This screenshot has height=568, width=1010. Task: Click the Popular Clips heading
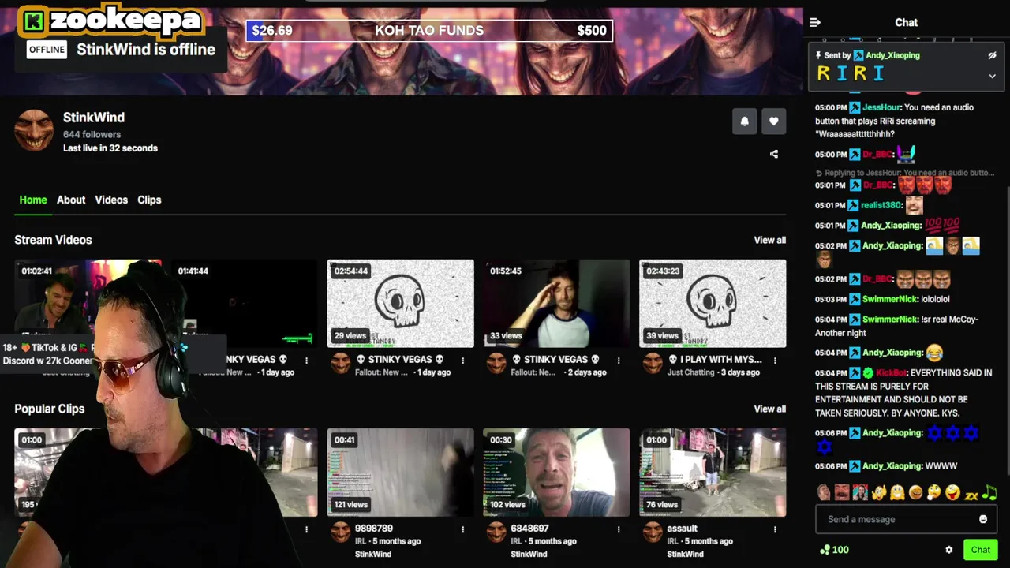(x=49, y=409)
